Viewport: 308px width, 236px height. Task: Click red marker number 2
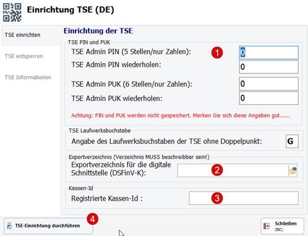tap(217, 170)
